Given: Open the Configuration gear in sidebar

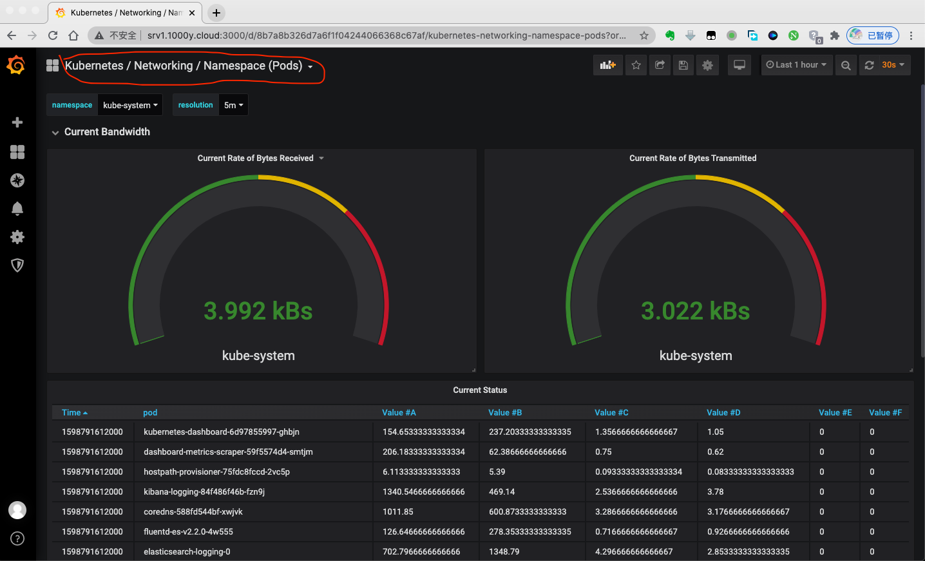Looking at the screenshot, I should (x=17, y=237).
